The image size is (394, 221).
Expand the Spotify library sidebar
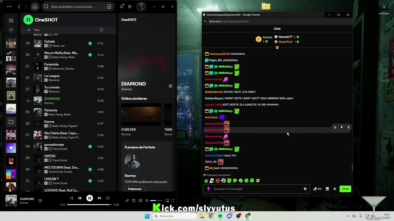tap(11, 20)
